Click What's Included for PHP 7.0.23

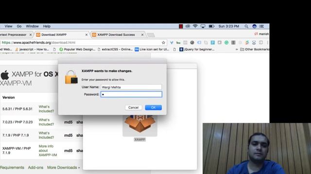46,122
